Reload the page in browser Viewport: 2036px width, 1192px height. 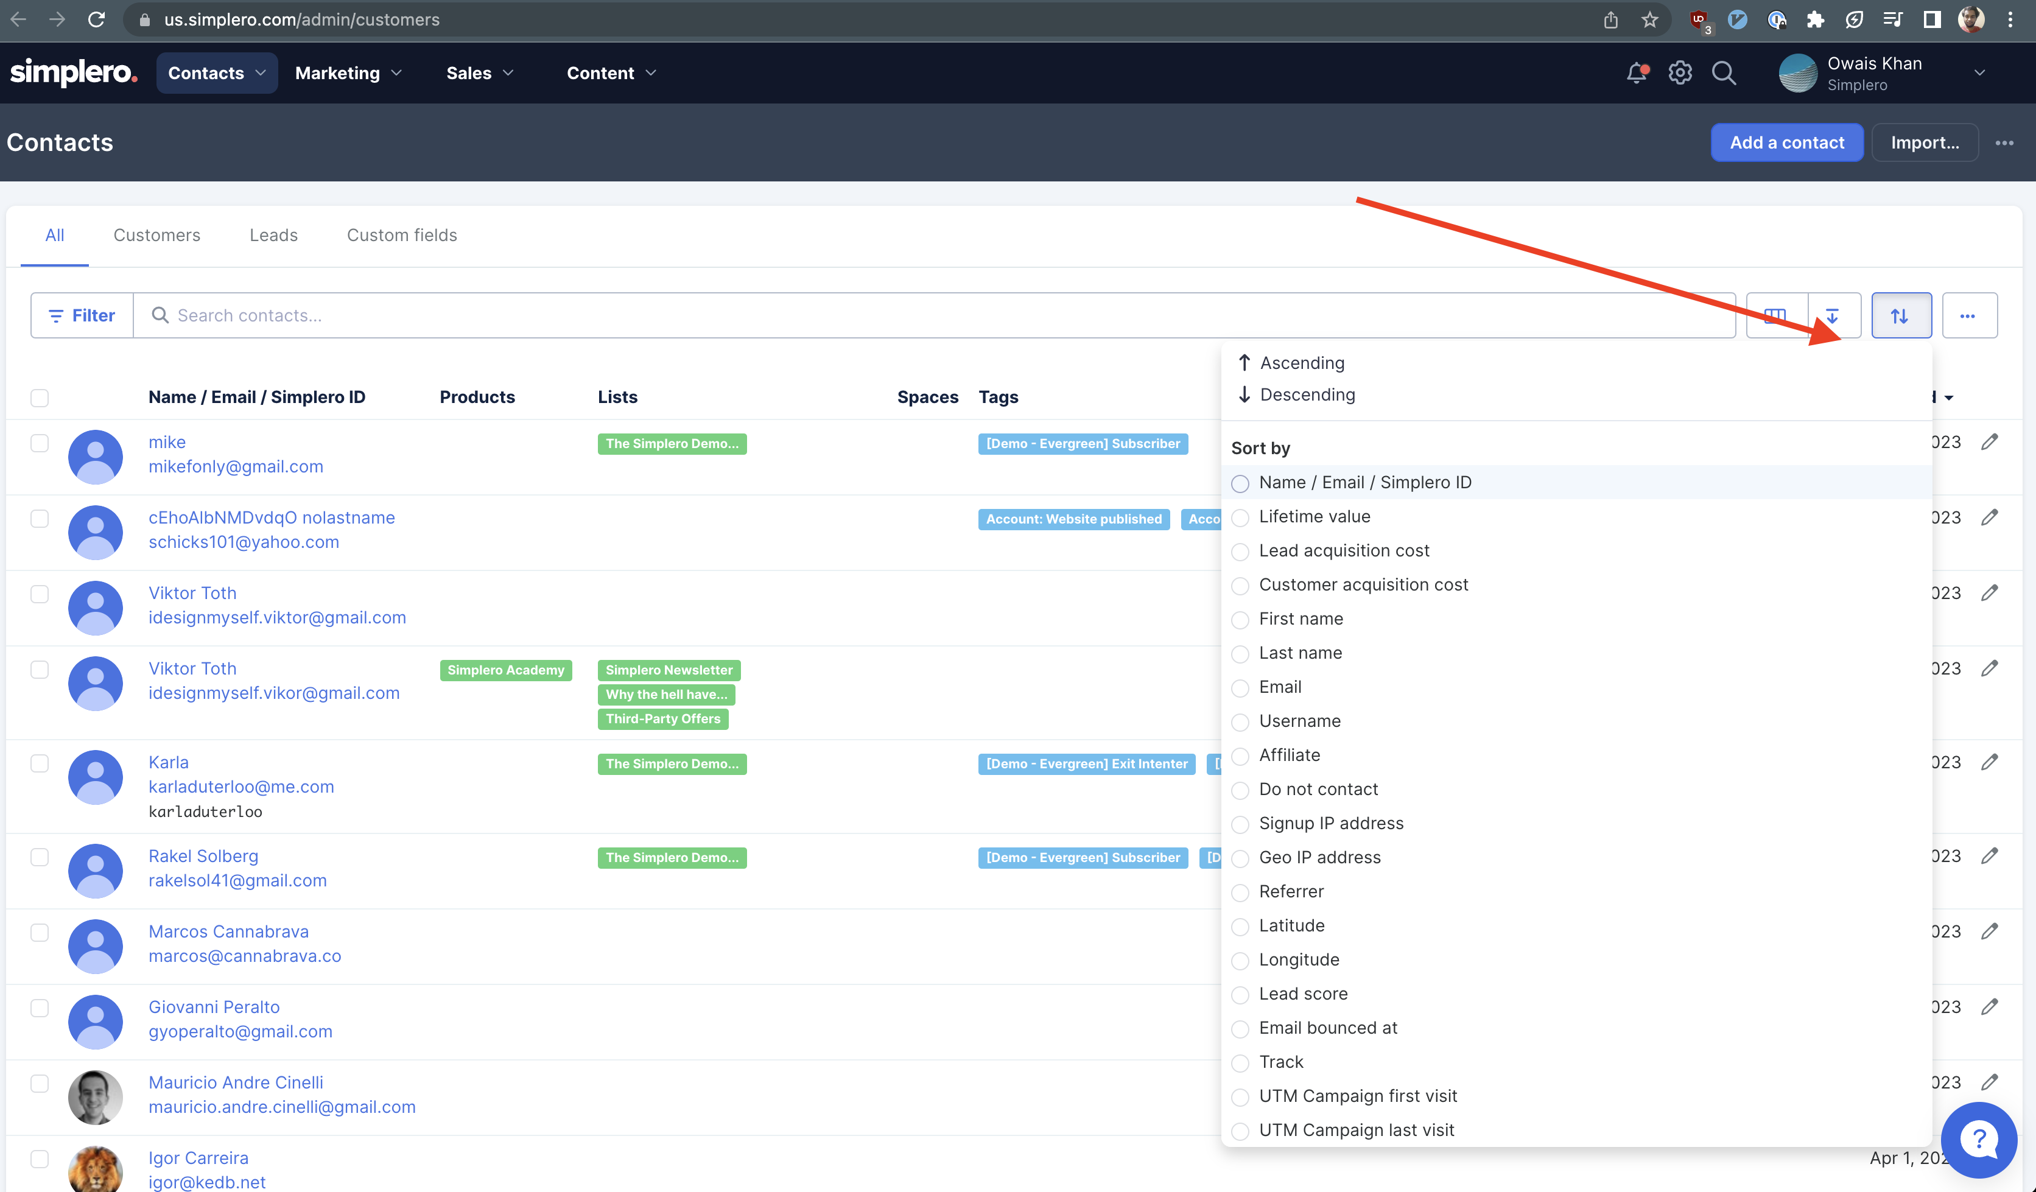(x=96, y=19)
